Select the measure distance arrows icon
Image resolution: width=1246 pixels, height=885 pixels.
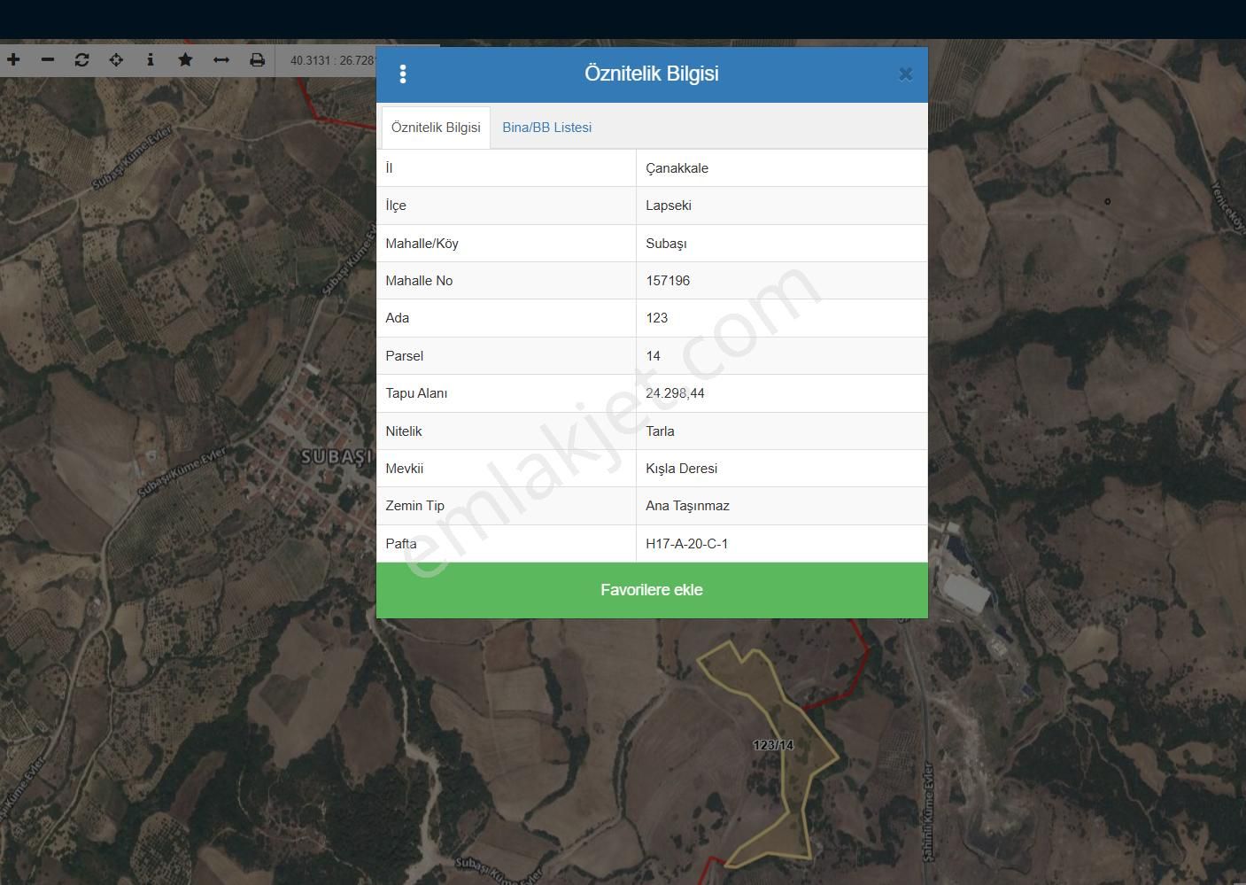click(x=221, y=59)
